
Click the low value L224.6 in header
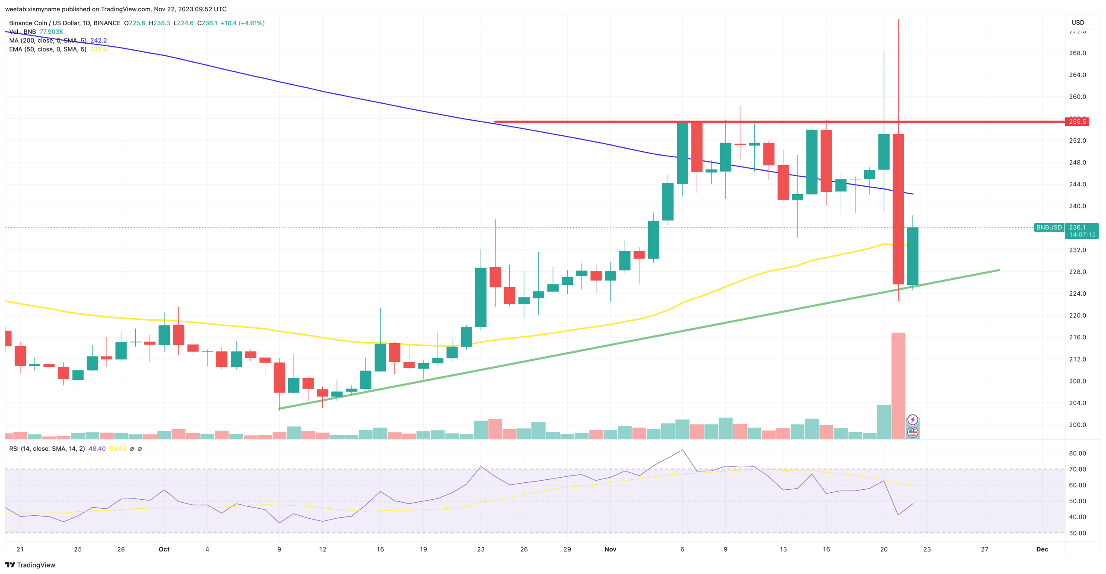tap(183, 23)
